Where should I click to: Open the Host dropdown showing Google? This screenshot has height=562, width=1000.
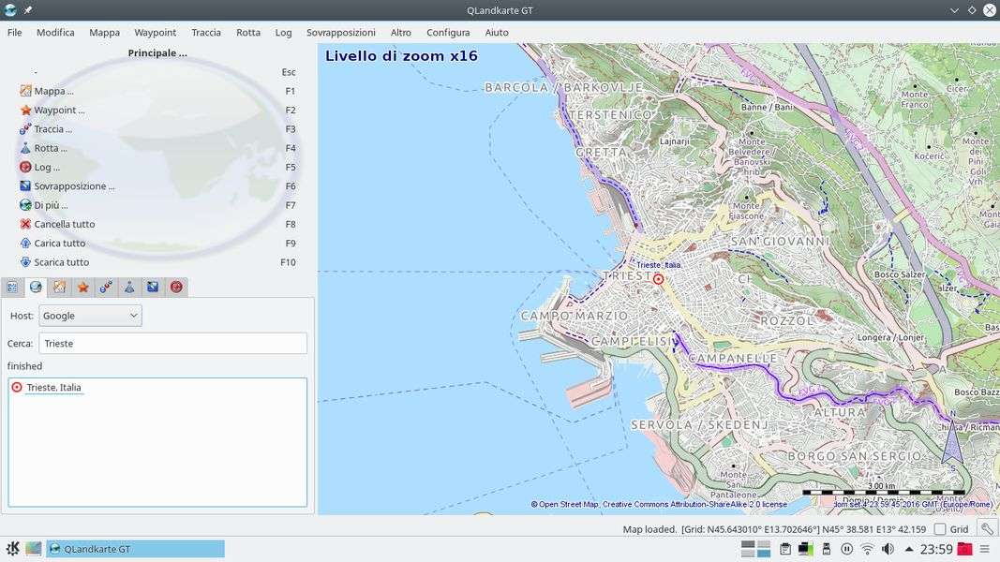[x=90, y=316]
